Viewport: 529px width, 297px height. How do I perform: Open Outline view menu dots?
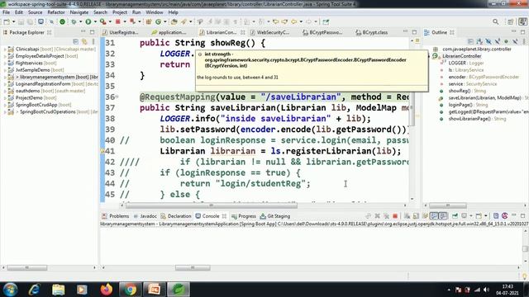524,41
